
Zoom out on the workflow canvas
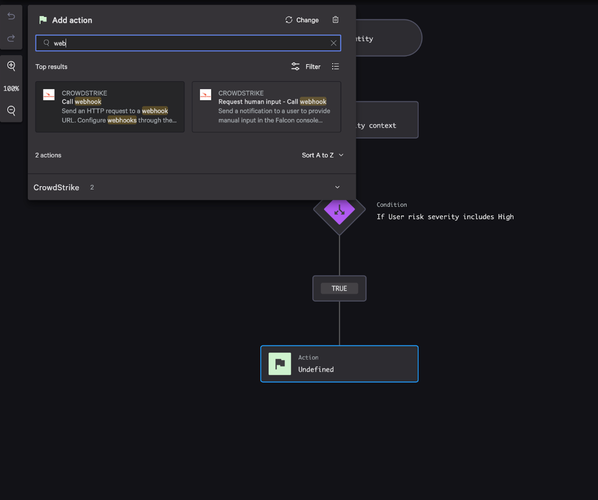click(x=11, y=110)
